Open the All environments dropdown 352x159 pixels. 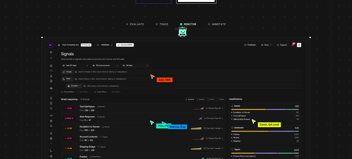(x=105, y=65)
